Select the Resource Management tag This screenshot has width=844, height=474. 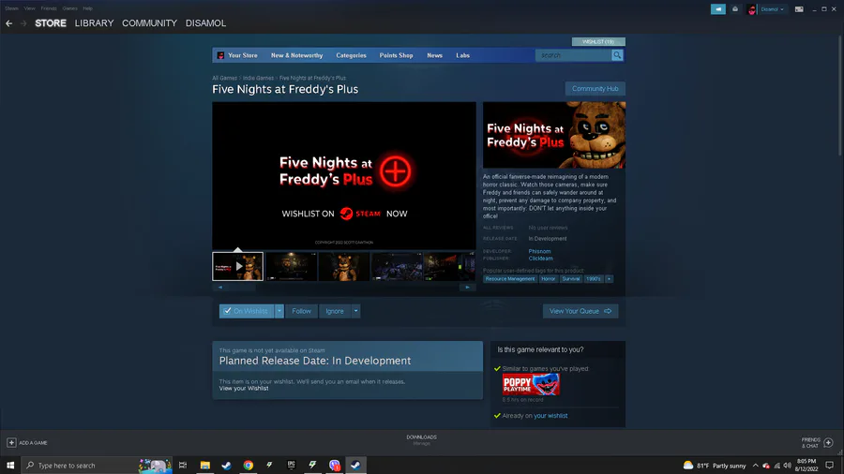(x=510, y=279)
